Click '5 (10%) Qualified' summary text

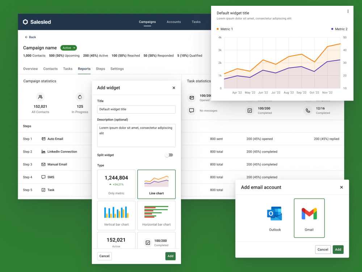(190, 55)
